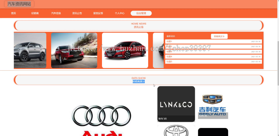
Task: Open the LYNK & CO dealer card
Action: click(x=176, y=104)
